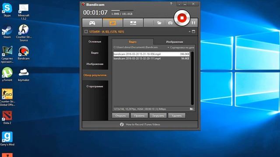Open the output folder icon in the Bandicam toolbar
Viewport: 280px width, 157px height.
point(159,23)
